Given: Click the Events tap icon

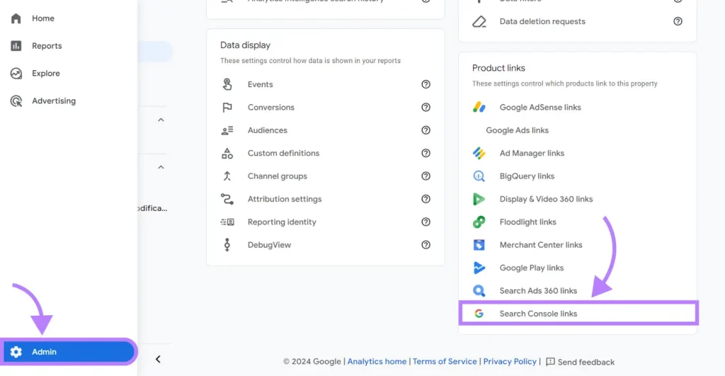Looking at the screenshot, I should (x=227, y=84).
